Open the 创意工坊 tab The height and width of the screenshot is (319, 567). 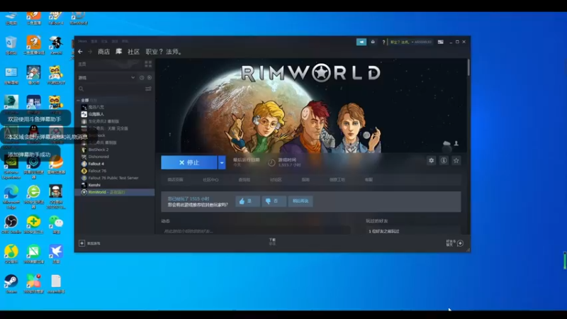337,180
